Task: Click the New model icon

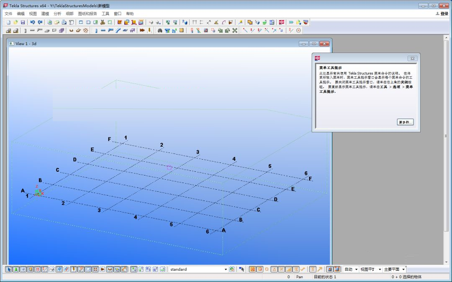Action: (x=8, y=22)
